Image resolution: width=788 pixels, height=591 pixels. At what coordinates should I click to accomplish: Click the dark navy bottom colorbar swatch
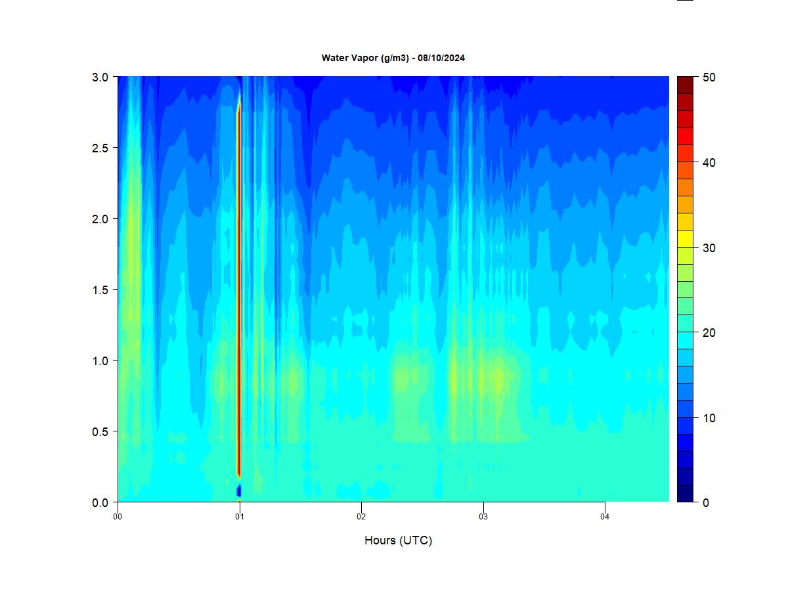point(685,494)
